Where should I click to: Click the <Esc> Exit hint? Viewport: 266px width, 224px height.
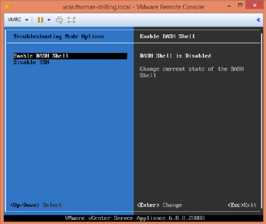pyautogui.click(x=242, y=205)
